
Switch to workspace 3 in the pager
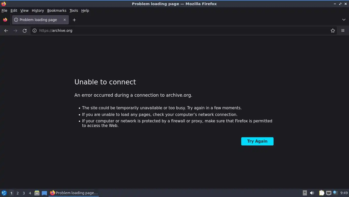click(x=24, y=193)
